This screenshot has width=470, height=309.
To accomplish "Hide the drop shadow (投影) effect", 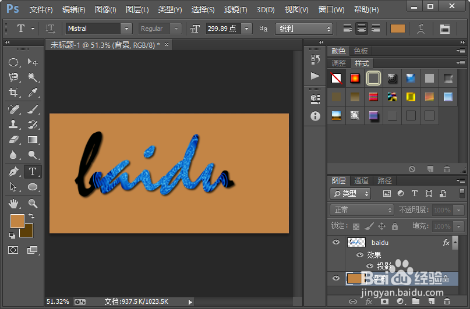I will (x=370, y=265).
